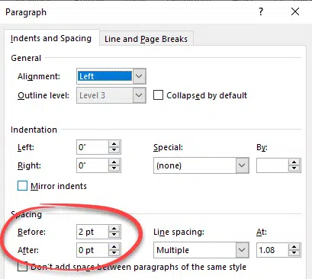The height and width of the screenshot is (279, 312).
Task: Click the Help question mark icon
Action: click(261, 11)
